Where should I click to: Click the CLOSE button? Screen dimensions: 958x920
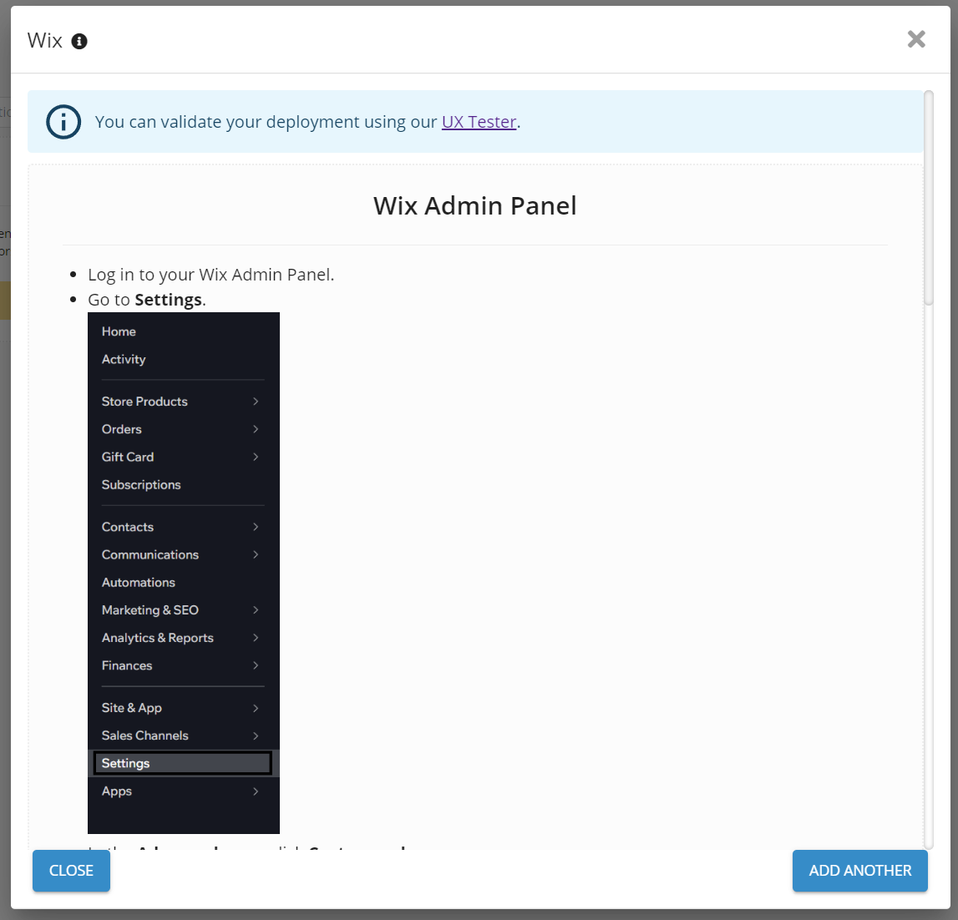click(x=71, y=870)
